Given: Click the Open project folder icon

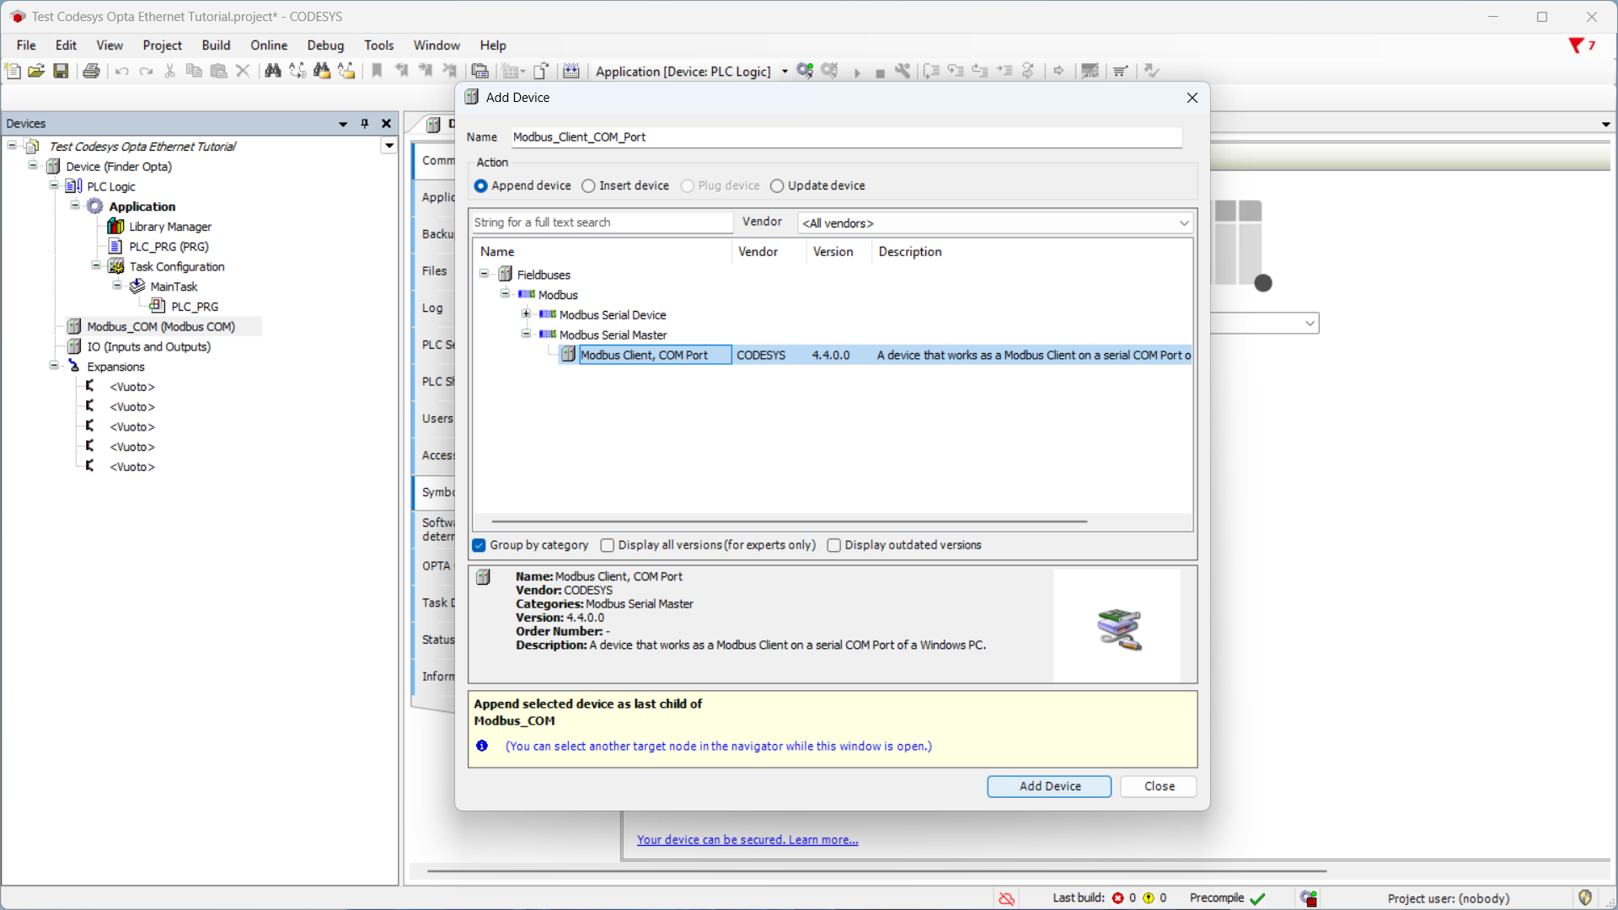Looking at the screenshot, I should coord(36,72).
